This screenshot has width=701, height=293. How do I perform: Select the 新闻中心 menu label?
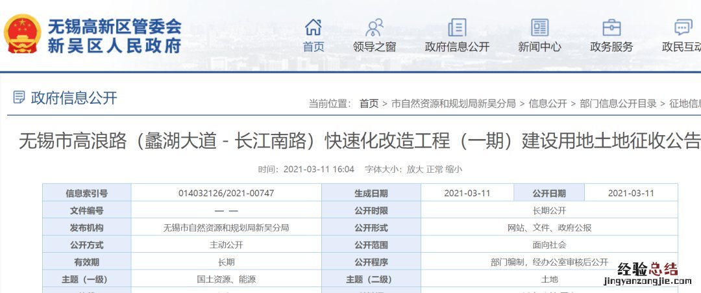[539, 47]
